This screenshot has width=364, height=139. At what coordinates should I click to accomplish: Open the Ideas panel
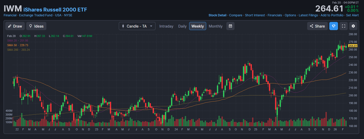[x=36, y=26]
